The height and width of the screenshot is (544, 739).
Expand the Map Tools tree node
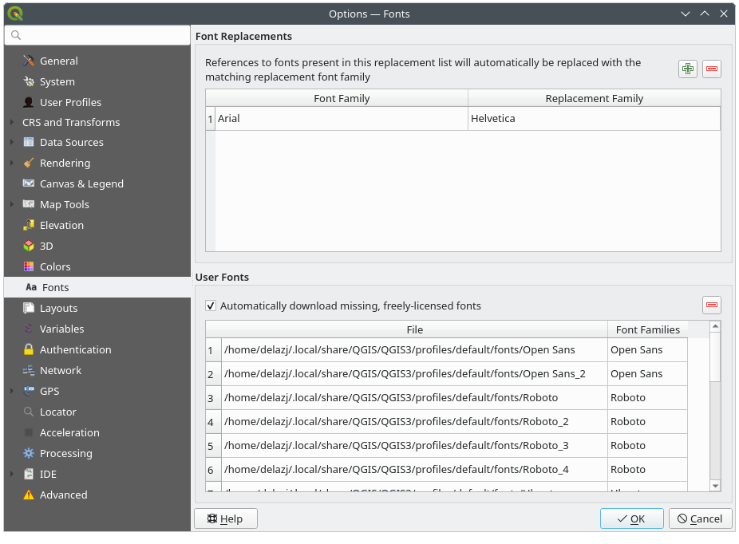11,204
